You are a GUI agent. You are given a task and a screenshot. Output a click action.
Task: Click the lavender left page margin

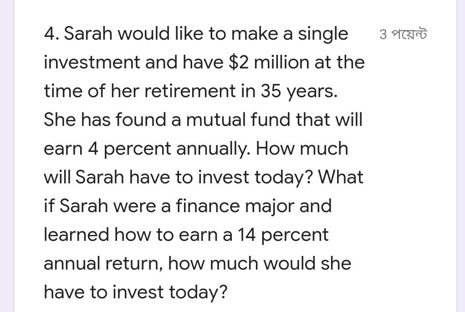[x=7, y=156]
